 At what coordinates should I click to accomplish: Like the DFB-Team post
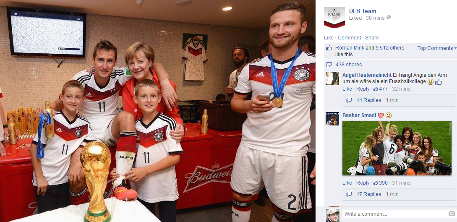pos(329,38)
